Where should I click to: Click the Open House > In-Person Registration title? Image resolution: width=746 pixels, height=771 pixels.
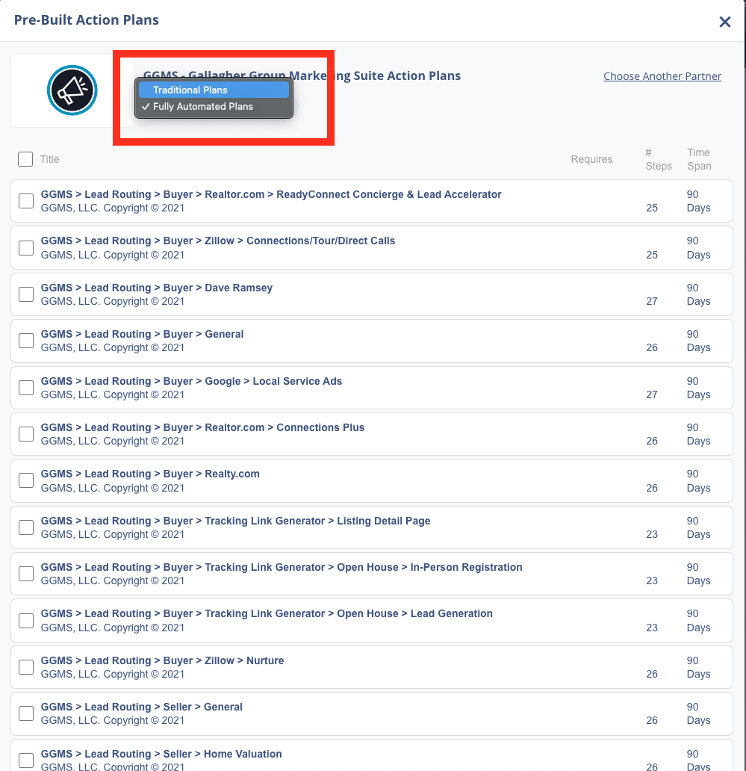tap(282, 567)
